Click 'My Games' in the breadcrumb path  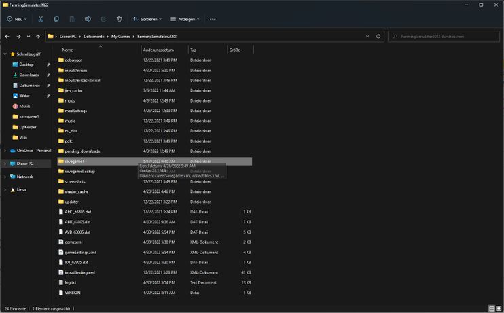click(x=120, y=37)
